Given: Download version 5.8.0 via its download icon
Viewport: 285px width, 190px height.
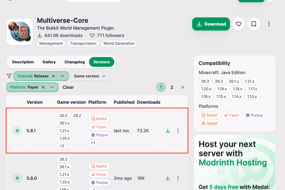Looking at the screenshot, I should click(168, 178).
